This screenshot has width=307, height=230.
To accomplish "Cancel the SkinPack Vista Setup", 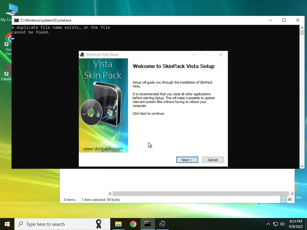I will click(x=213, y=160).
